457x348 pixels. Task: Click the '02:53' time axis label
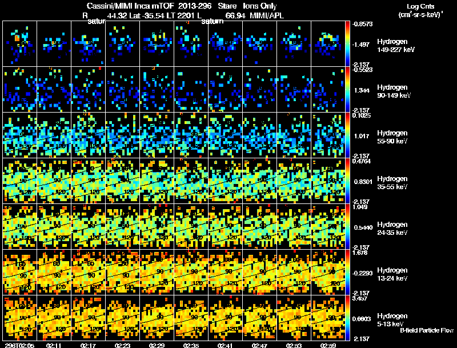(x=294, y=346)
